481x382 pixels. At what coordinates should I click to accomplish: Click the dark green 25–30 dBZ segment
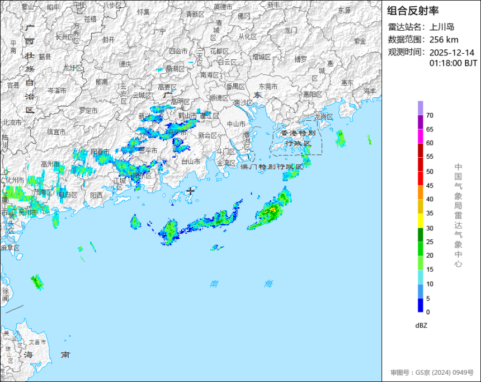[420, 235]
